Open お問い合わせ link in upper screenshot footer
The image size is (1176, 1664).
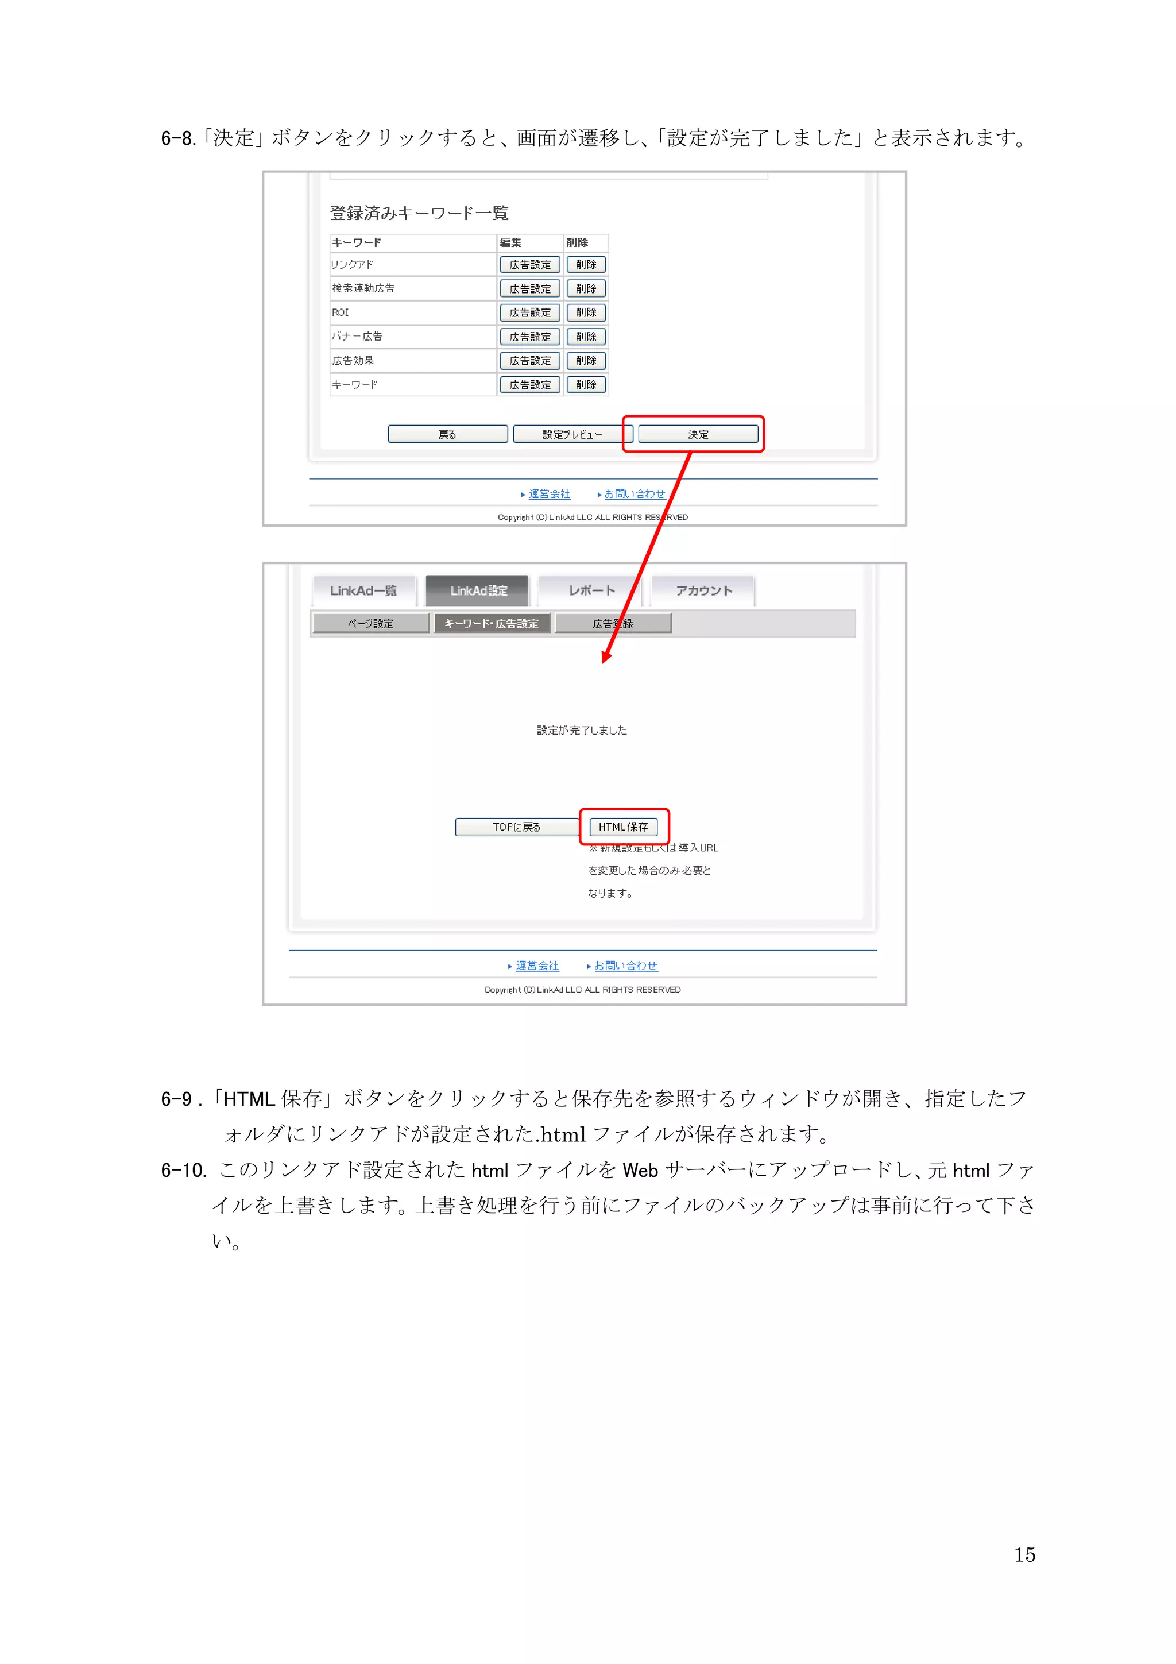pos(635,493)
